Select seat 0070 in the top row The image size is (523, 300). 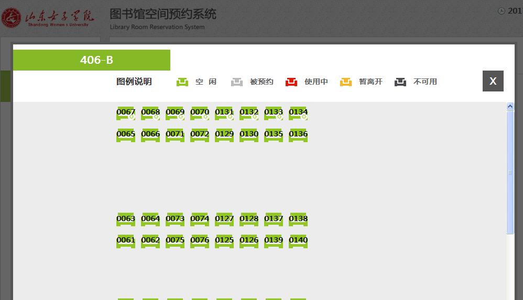pyautogui.click(x=200, y=113)
